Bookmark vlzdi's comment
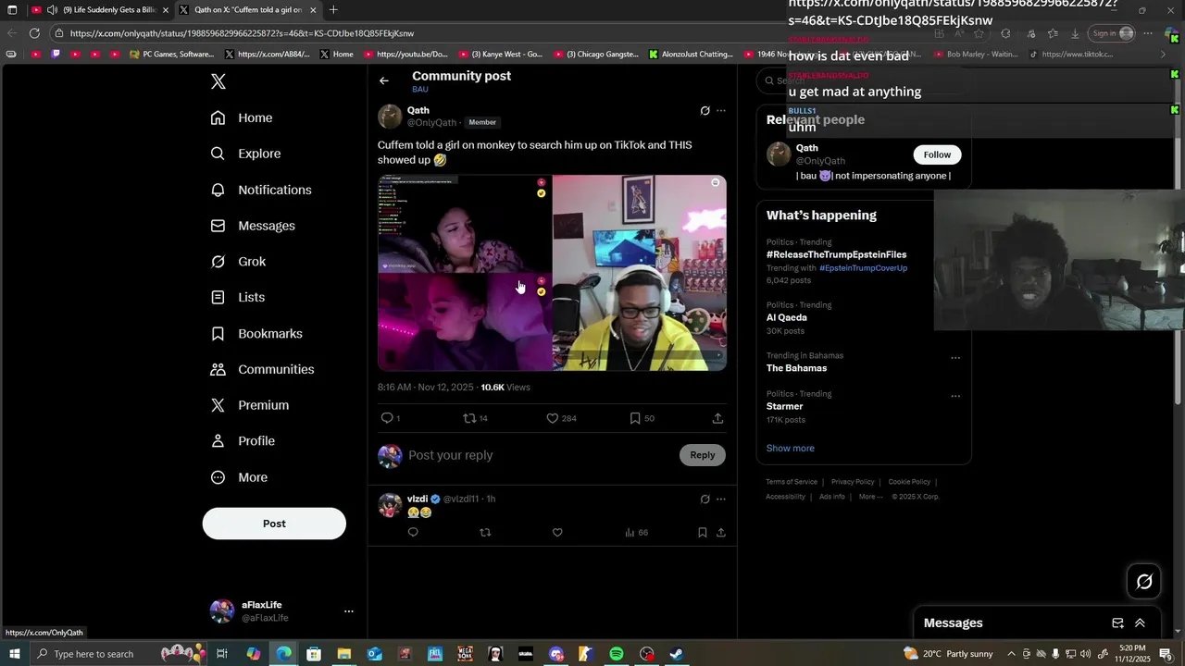Screen dimensions: 1185x666 coord(703,533)
